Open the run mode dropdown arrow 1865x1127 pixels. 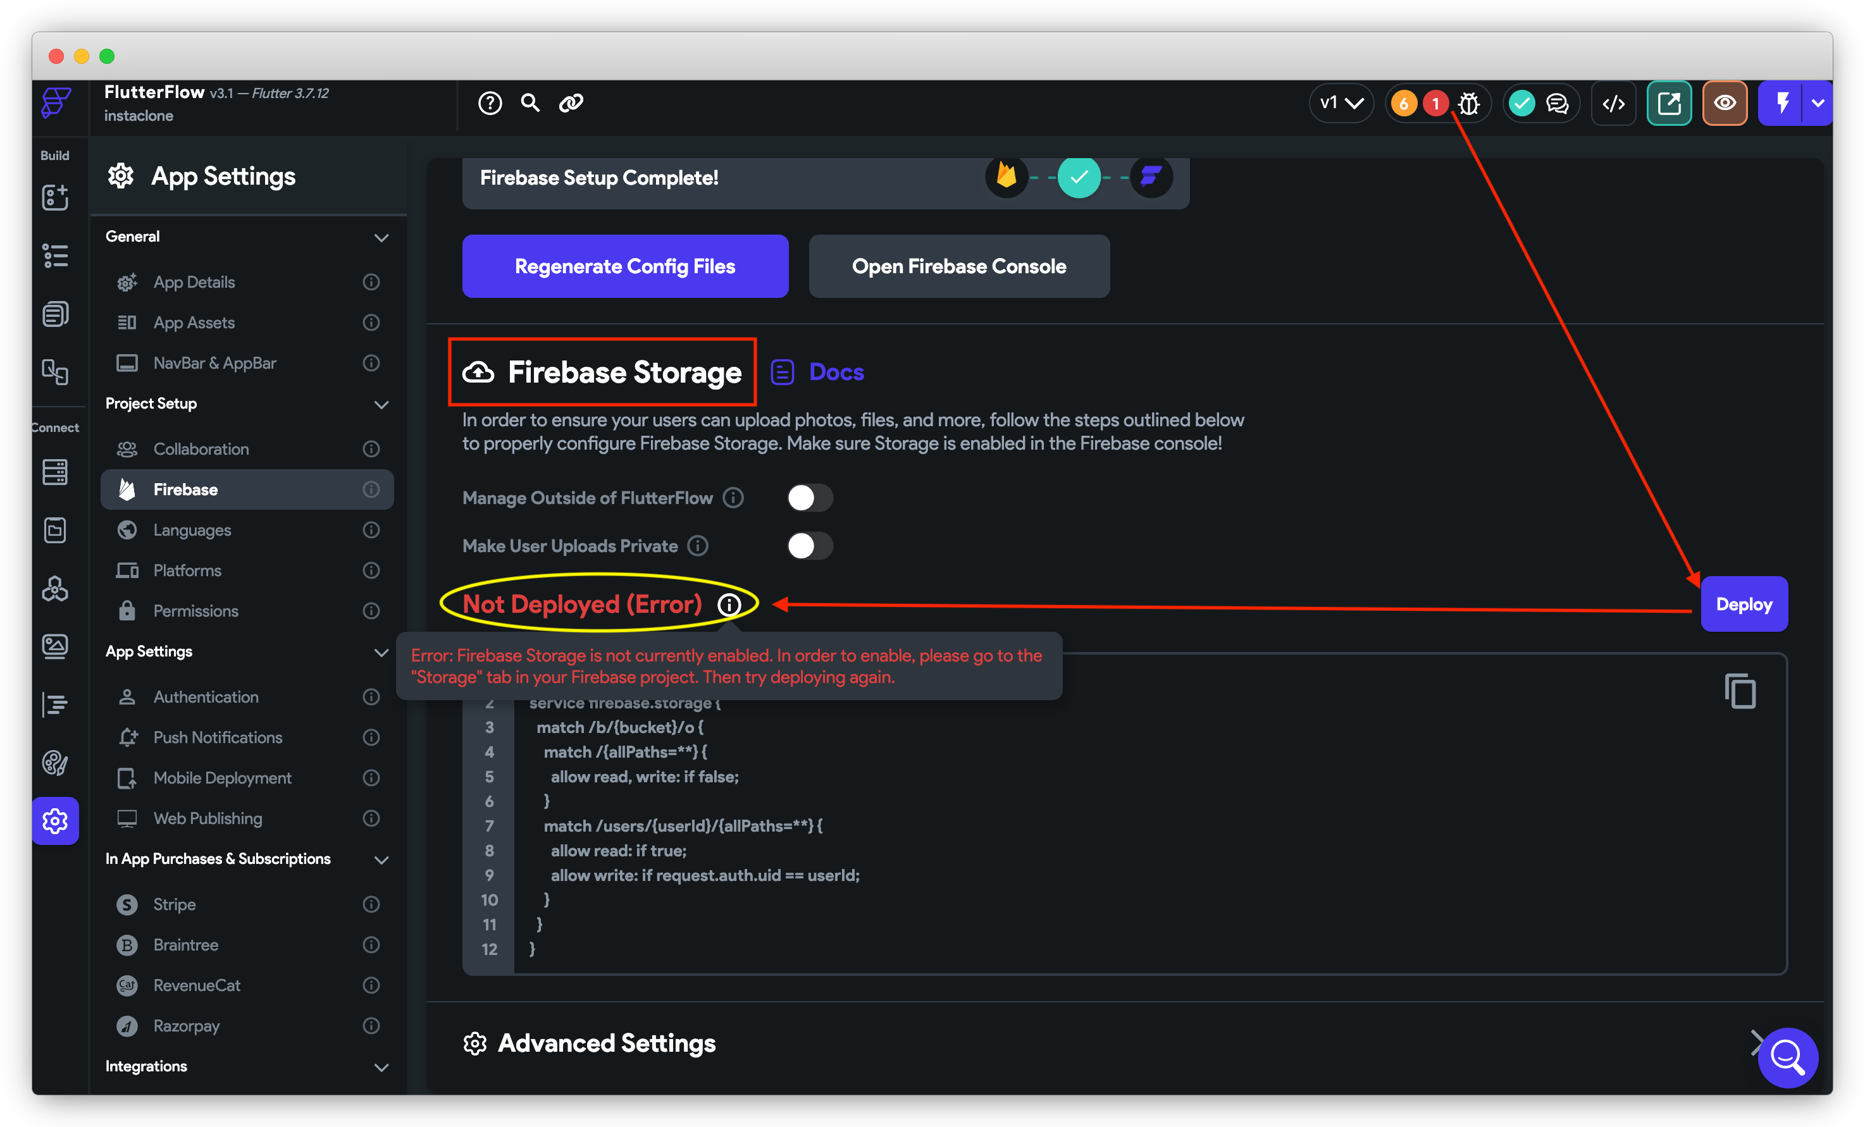tap(1818, 103)
